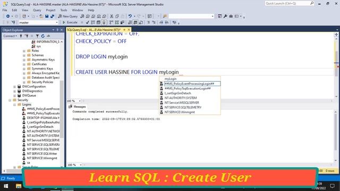Click the Properties wrench icon
The height and width of the screenshot is (191, 340).
click(x=225, y=16)
